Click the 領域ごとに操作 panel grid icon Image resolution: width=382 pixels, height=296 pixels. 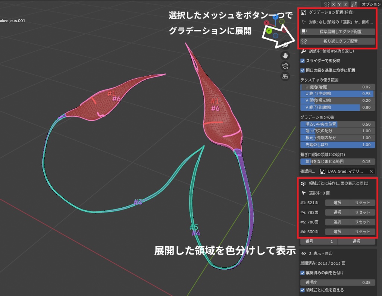pos(304,183)
